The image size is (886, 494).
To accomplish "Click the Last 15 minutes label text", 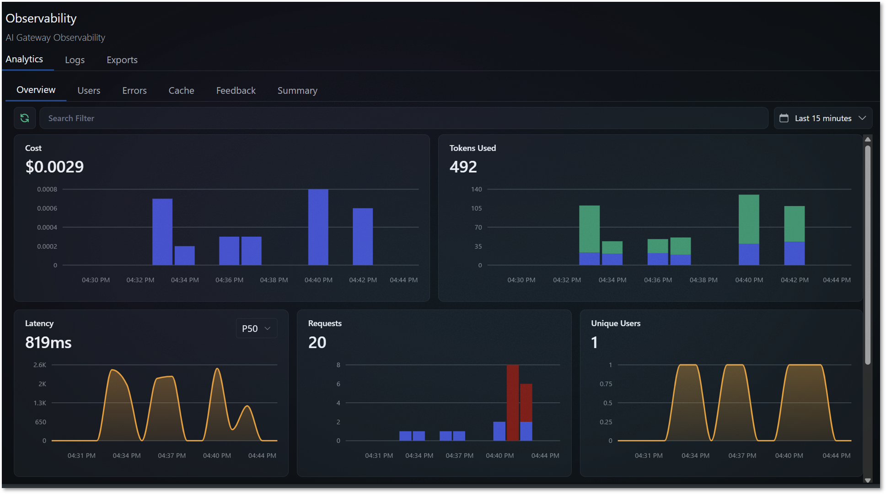I will (823, 118).
